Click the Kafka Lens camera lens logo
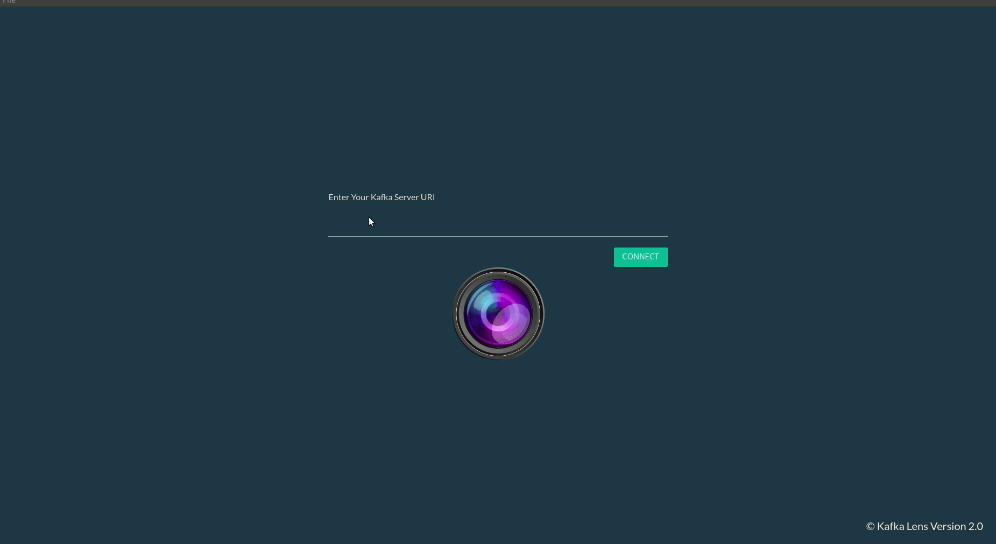 pyautogui.click(x=498, y=314)
